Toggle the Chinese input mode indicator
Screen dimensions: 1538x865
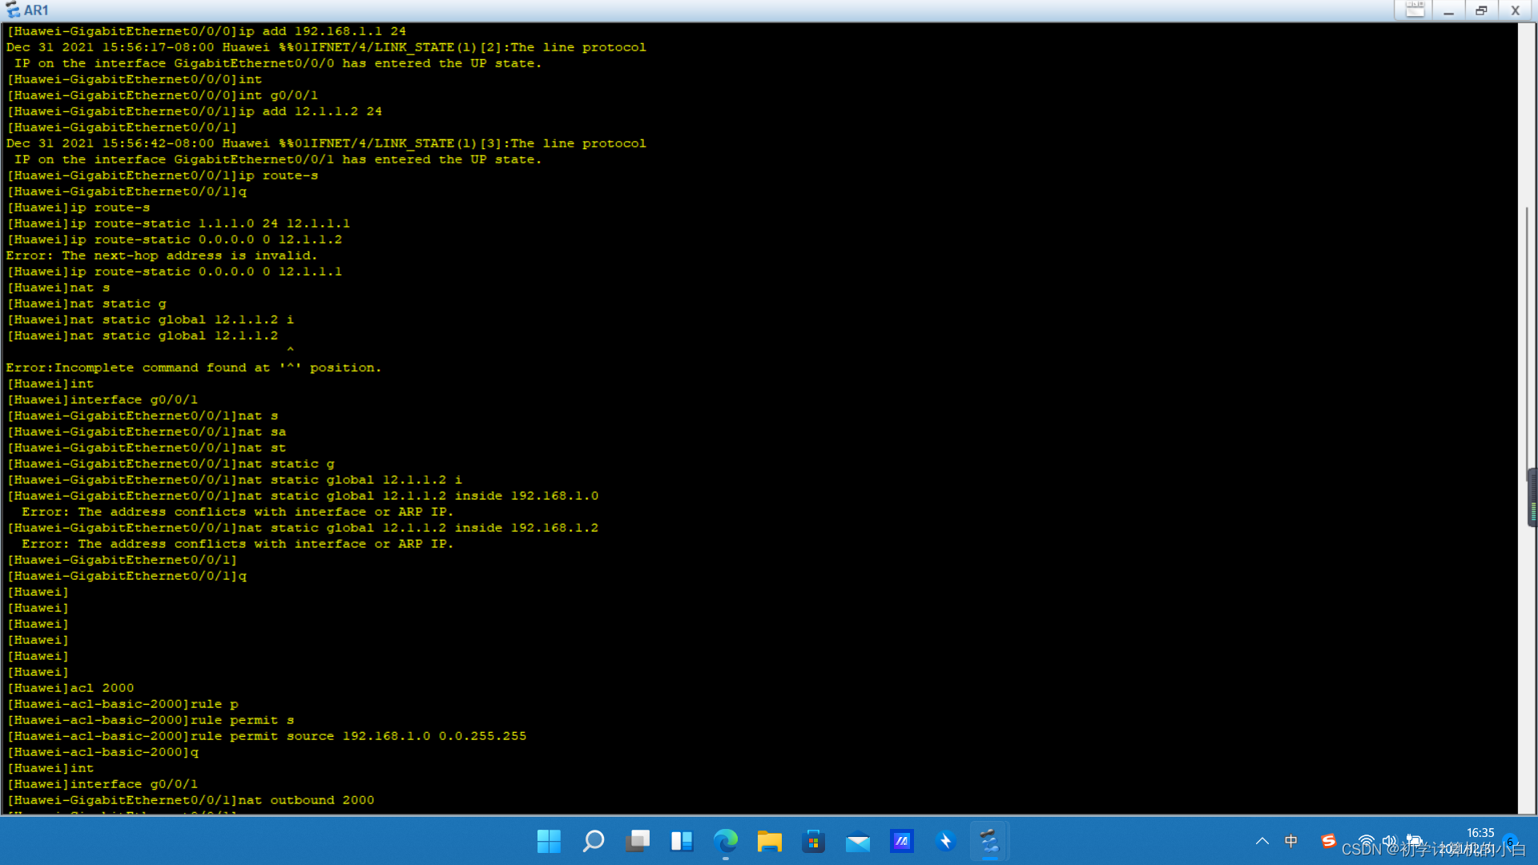(1291, 841)
